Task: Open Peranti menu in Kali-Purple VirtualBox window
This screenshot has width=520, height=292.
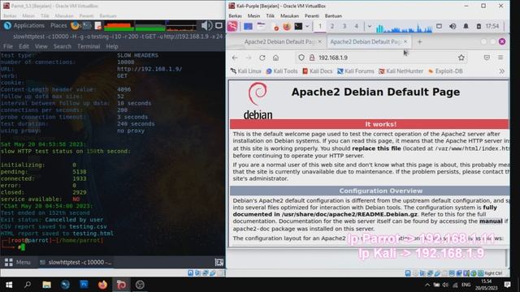Action: [x=312, y=15]
